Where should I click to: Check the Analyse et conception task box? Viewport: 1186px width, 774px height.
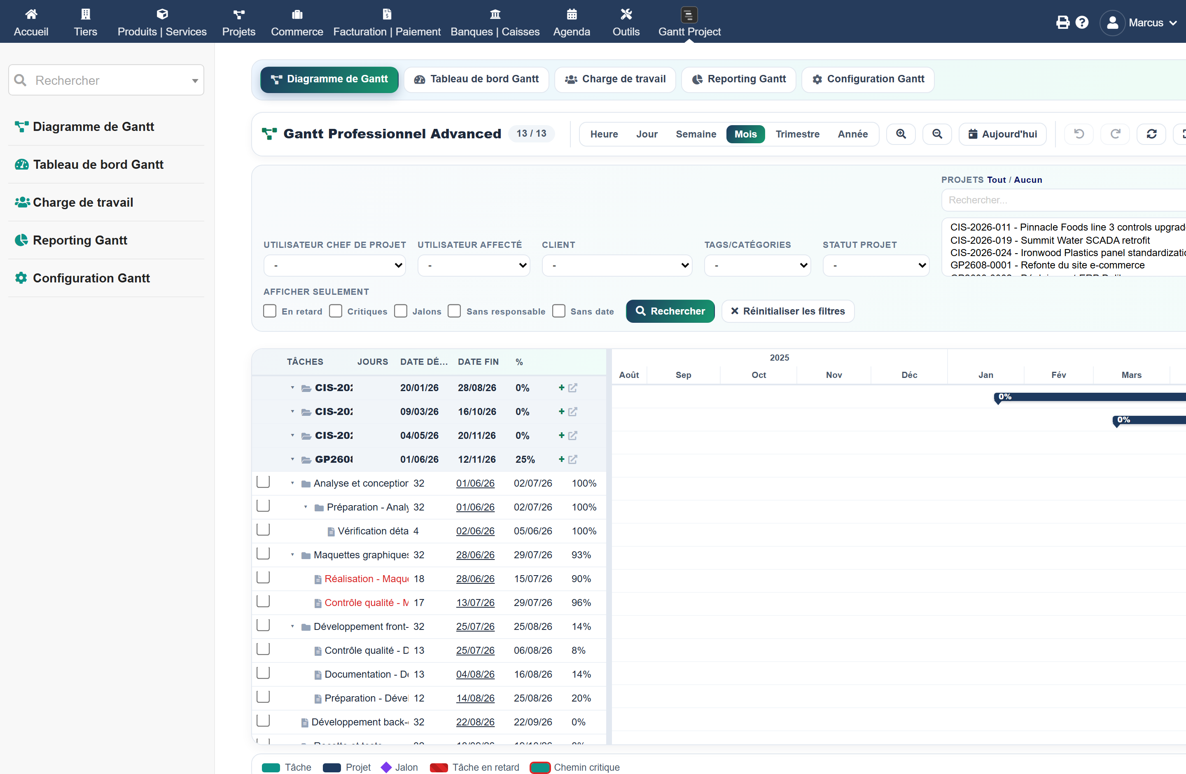pos(263,482)
